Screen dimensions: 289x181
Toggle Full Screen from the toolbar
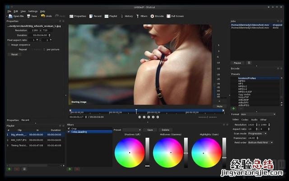[x=168, y=16]
